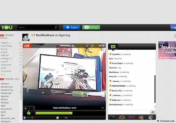Send the blue orb gift
Screen dimensions: 176x123
[113, 117]
